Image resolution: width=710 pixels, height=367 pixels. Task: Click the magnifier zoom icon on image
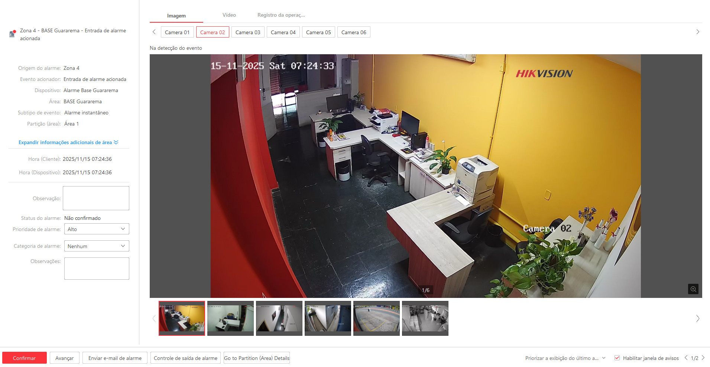[693, 289]
